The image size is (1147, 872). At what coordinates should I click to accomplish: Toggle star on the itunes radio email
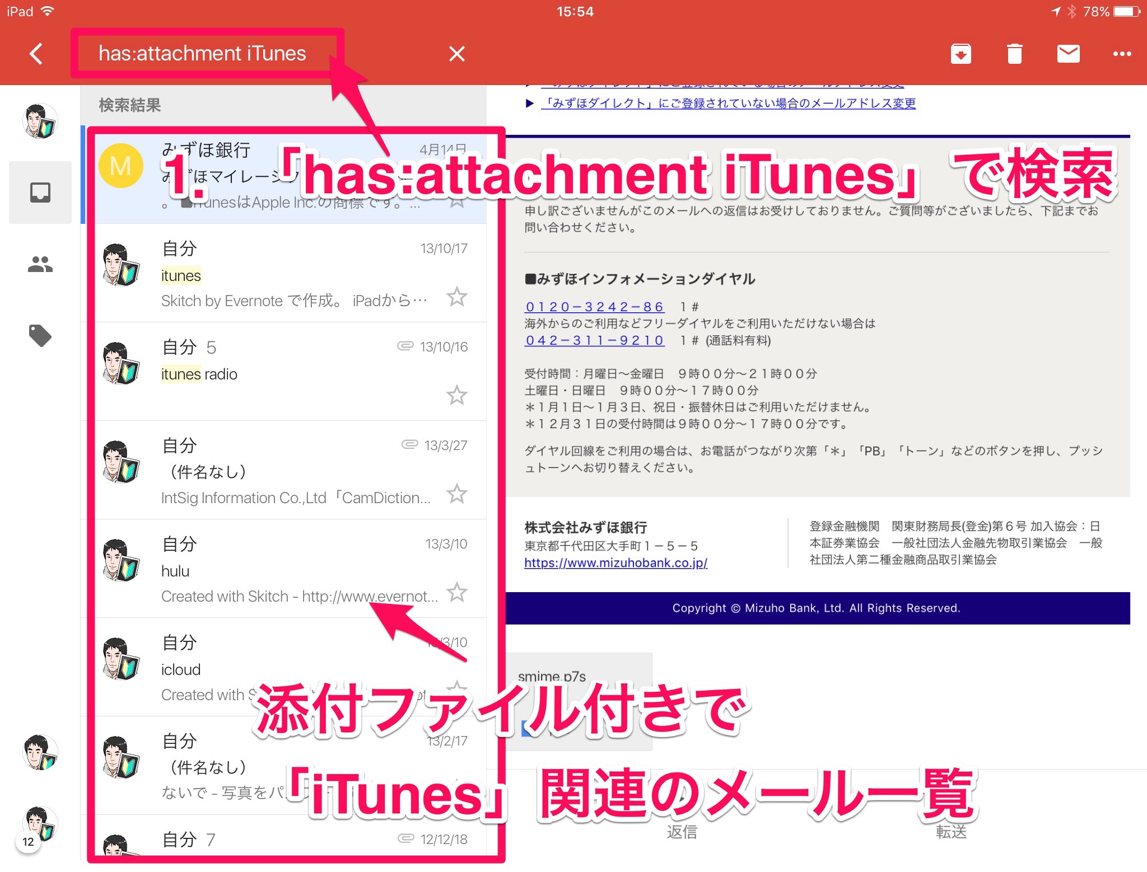[456, 395]
